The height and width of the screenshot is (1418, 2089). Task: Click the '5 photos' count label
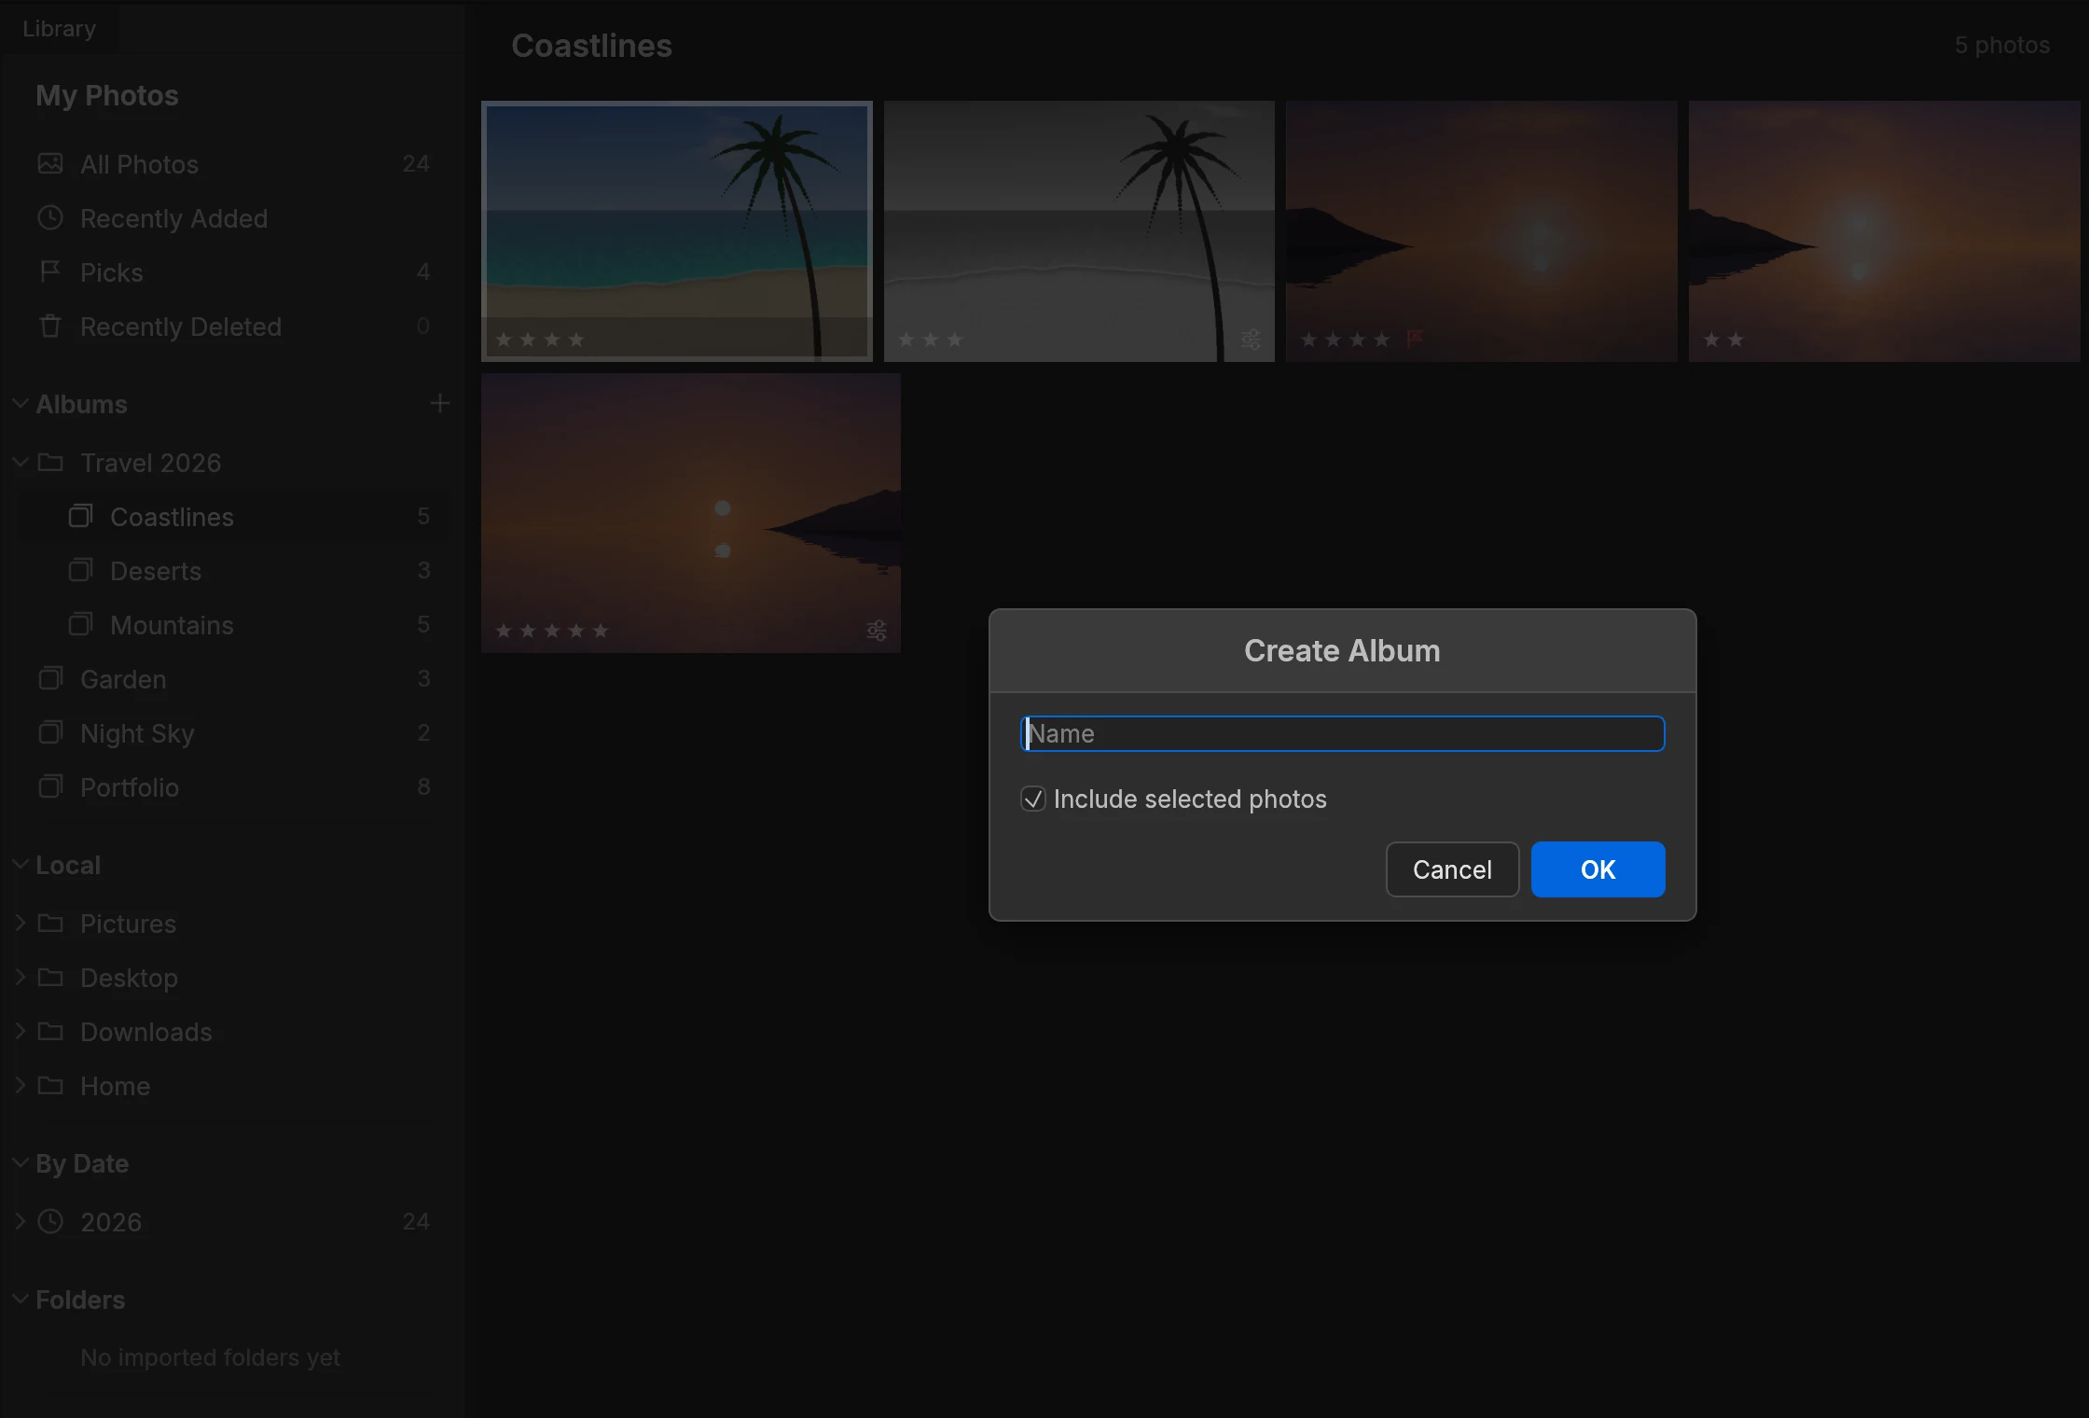[2001, 45]
